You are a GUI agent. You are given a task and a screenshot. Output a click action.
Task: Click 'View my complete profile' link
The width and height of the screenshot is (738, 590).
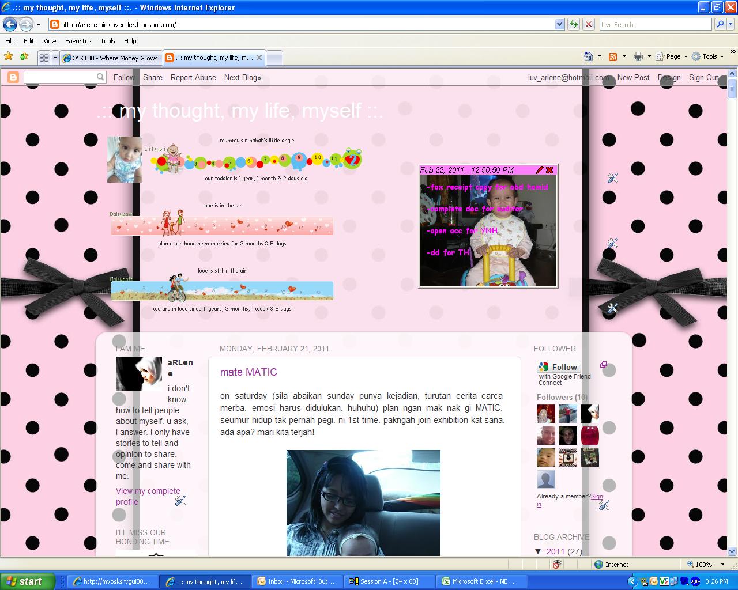[x=148, y=496]
